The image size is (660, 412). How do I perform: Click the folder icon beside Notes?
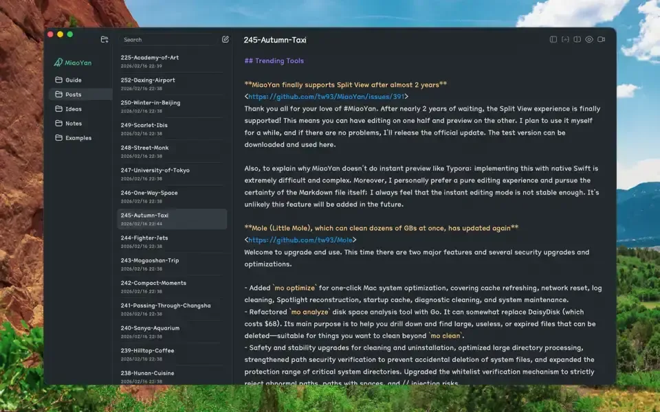tap(59, 123)
